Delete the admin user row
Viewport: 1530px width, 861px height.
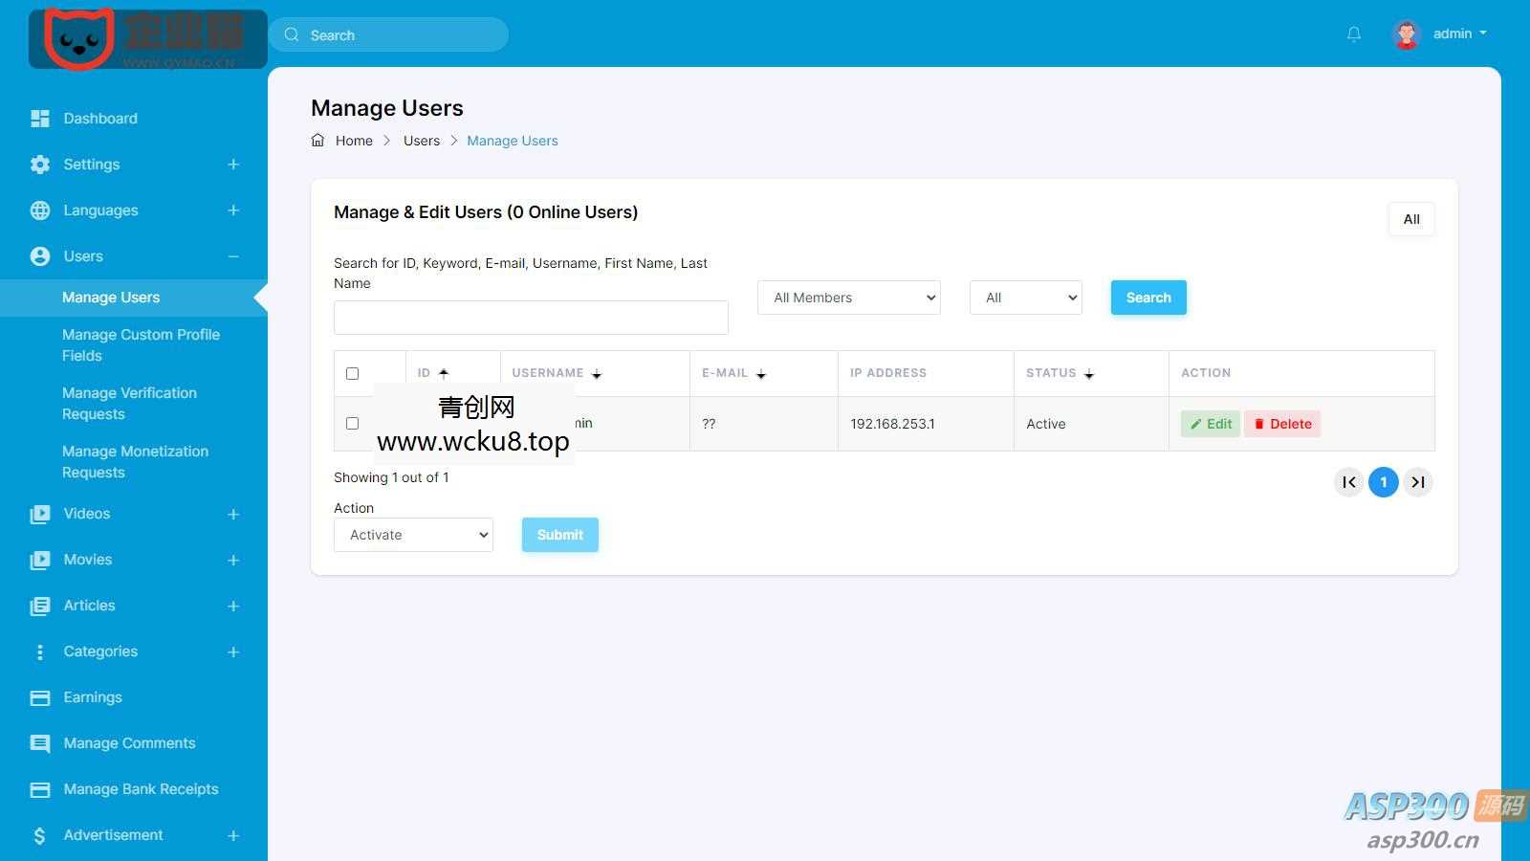[1282, 423]
